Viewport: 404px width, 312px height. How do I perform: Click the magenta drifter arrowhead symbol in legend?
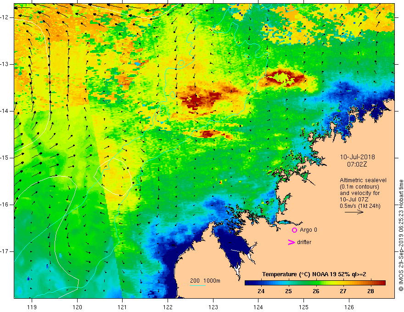[x=292, y=242]
